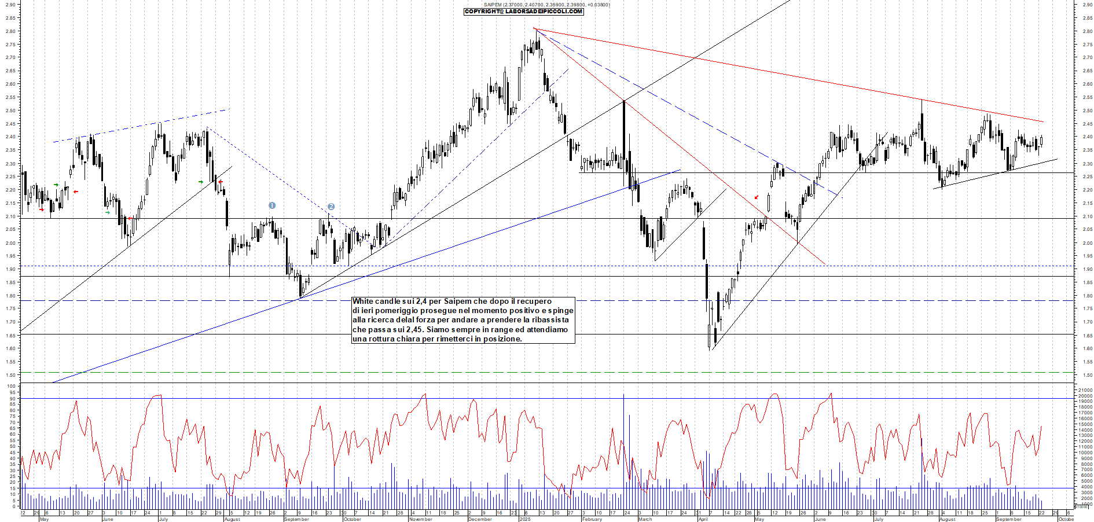Click 1.90 on the right price axis

click(x=1087, y=269)
